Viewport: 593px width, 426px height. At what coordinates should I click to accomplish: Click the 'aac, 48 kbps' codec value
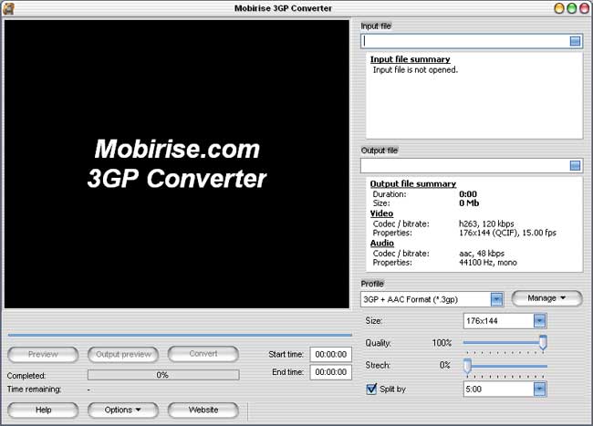pyautogui.click(x=482, y=254)
